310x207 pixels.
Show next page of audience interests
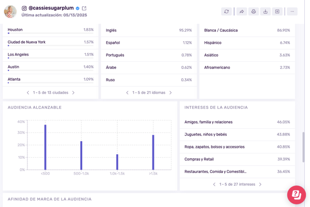click(260, 184)
